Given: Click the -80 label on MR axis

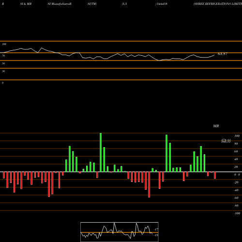Looking at the screenshot, I should point(236,206).
